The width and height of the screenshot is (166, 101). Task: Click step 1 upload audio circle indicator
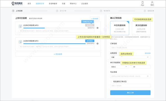[x=13, y=11]
